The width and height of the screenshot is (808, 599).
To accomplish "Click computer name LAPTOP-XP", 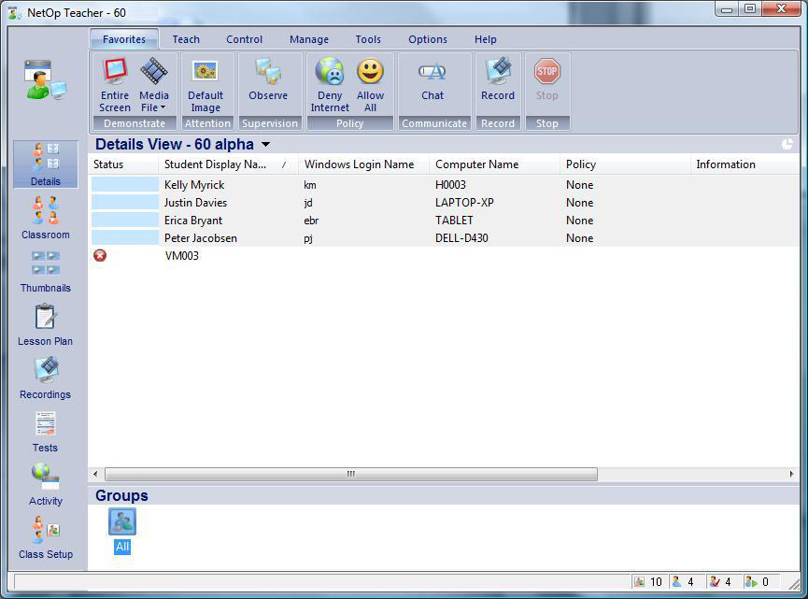I will point(464,203).
